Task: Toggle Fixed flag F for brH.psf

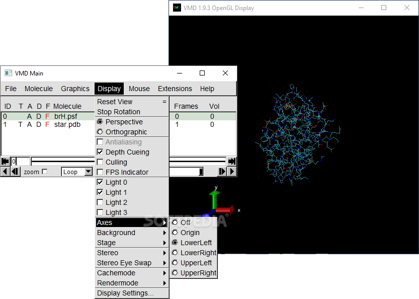Action: [x=47, y=116]
